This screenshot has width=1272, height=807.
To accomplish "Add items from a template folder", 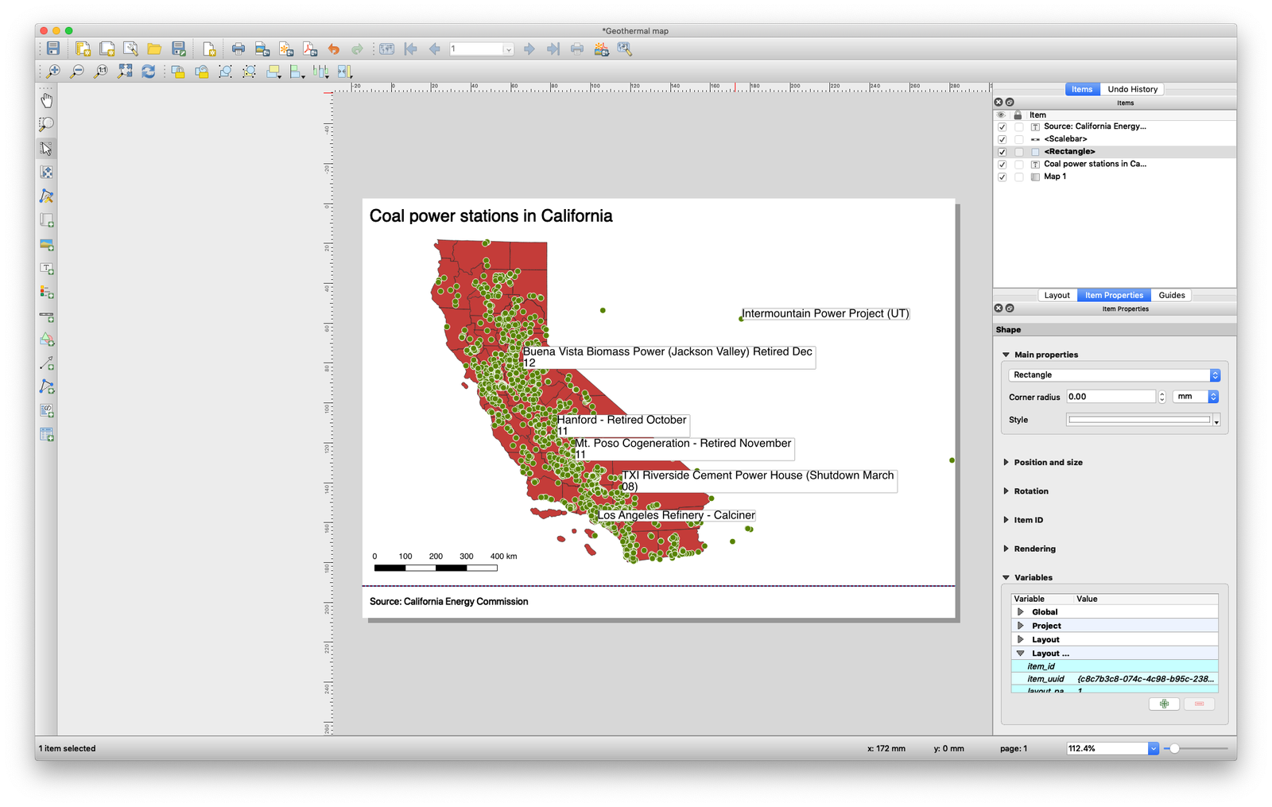I will [x=154, y=49].
